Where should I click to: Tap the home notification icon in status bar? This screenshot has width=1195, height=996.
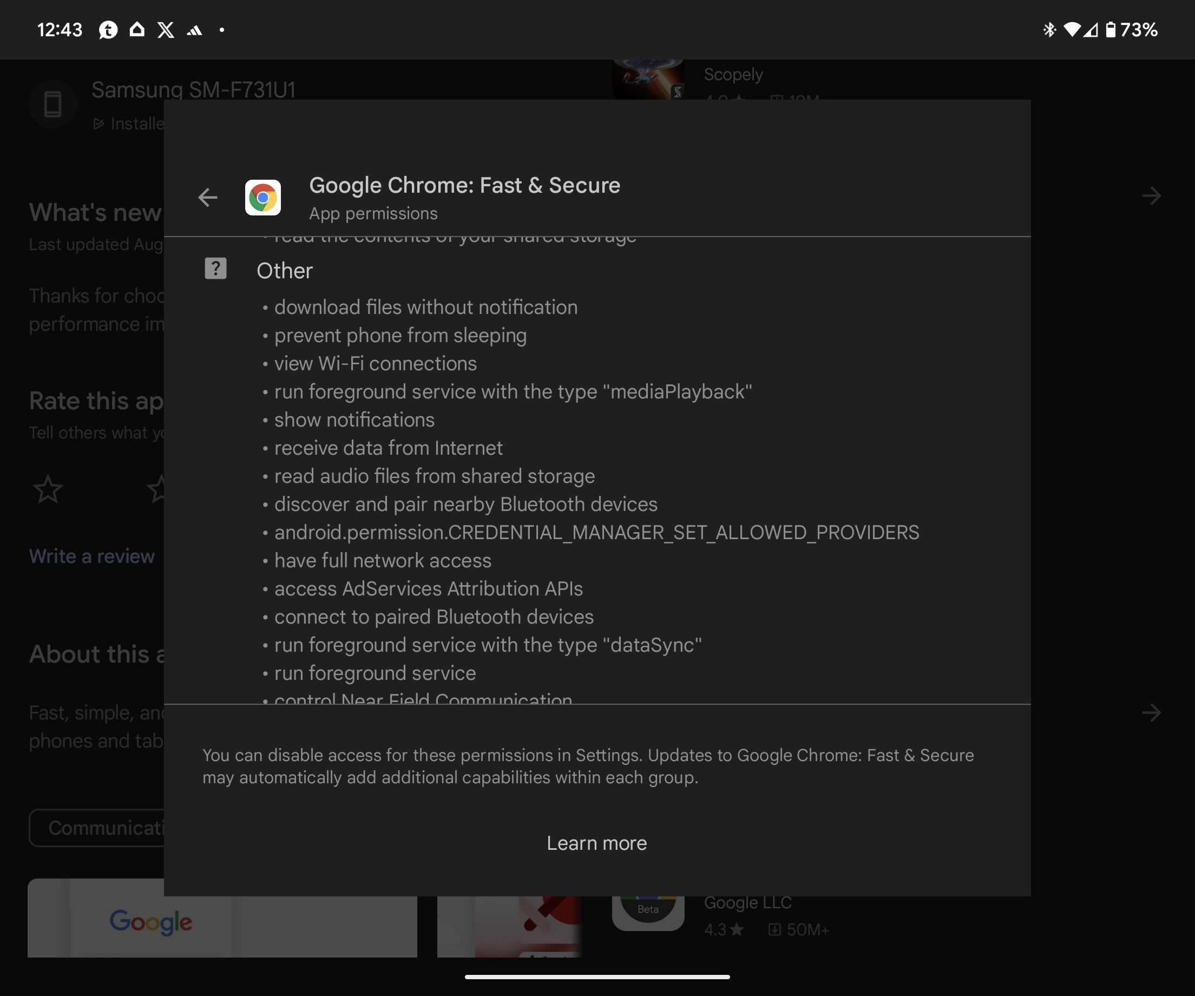pyautogui.click(x=136, y=29)
